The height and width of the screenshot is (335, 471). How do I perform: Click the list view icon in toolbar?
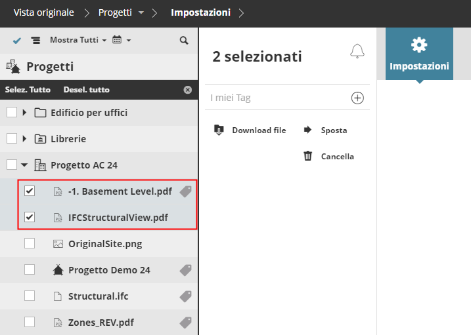tap(35, 41)
